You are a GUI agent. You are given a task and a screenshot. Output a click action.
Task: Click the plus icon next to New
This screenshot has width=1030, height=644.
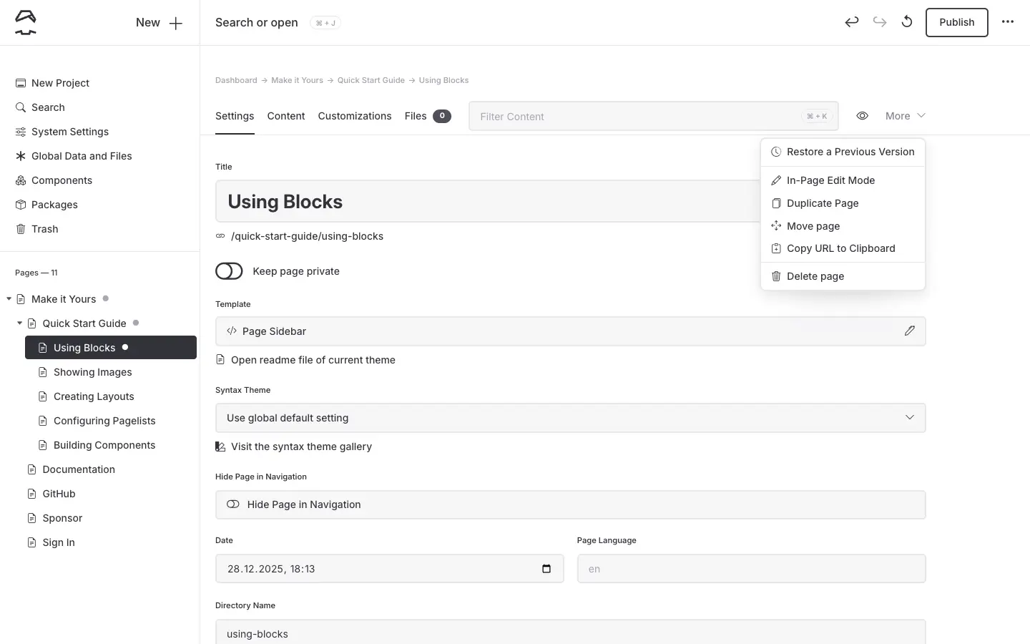click(x=176, y=23)
